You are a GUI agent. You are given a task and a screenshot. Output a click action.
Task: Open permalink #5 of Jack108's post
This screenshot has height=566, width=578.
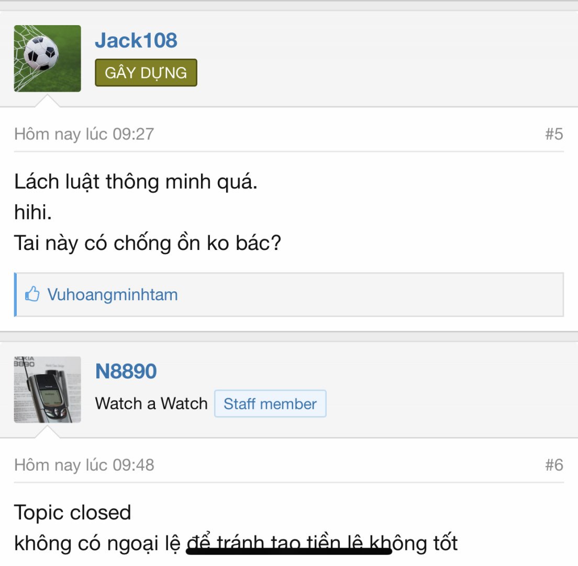554,134
